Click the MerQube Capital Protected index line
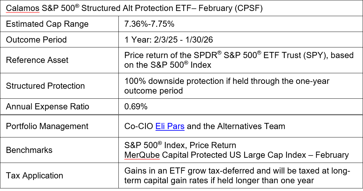Viewport: 363px width, 191px height. [x=237, y=155]
